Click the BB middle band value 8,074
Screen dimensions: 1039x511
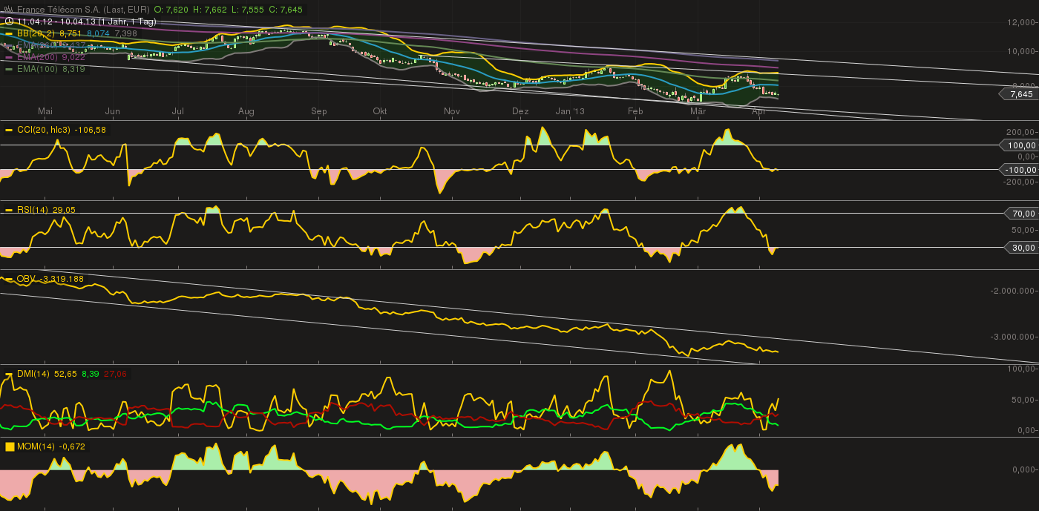99,33
